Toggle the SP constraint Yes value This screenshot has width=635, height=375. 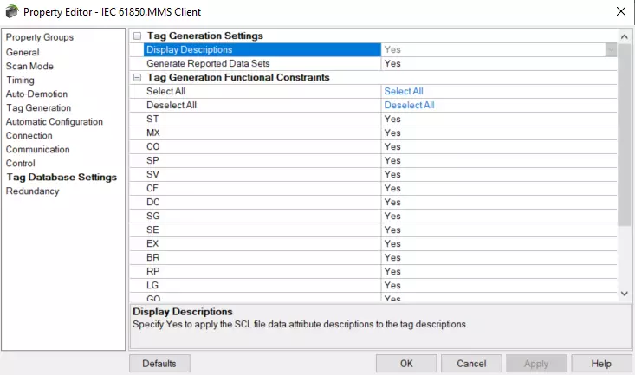392,161
